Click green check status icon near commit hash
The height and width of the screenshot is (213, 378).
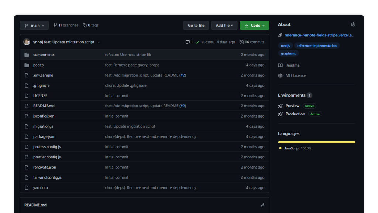[197, 42]
